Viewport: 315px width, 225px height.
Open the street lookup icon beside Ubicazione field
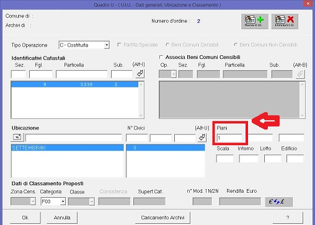click(x=17, y=137)
